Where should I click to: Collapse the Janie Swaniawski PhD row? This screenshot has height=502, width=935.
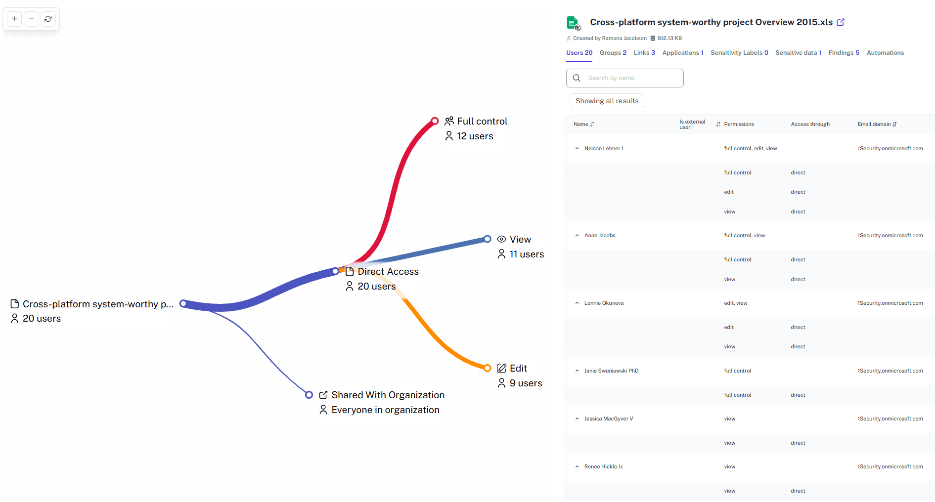[577, 370]
